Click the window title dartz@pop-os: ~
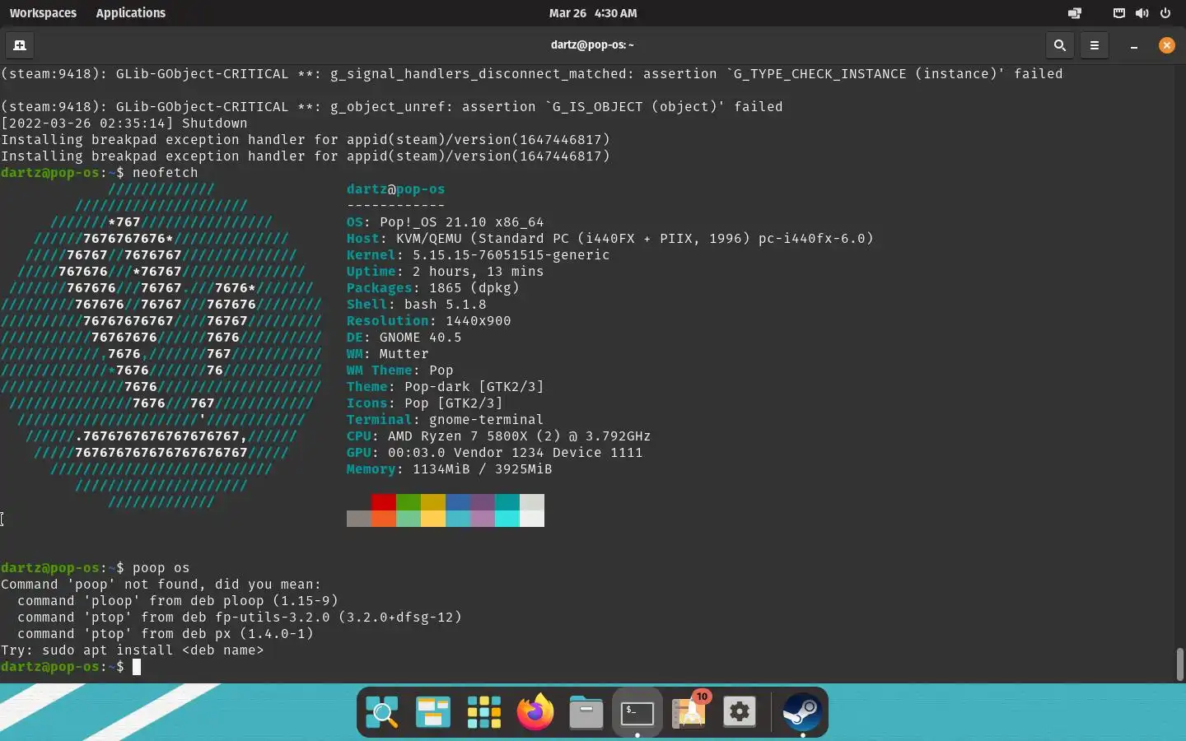The width and height of the screenshot is (1186, 741). click(592, 45)
